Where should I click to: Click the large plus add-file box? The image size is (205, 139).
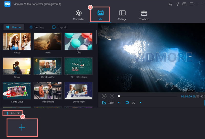click(22, 127)
